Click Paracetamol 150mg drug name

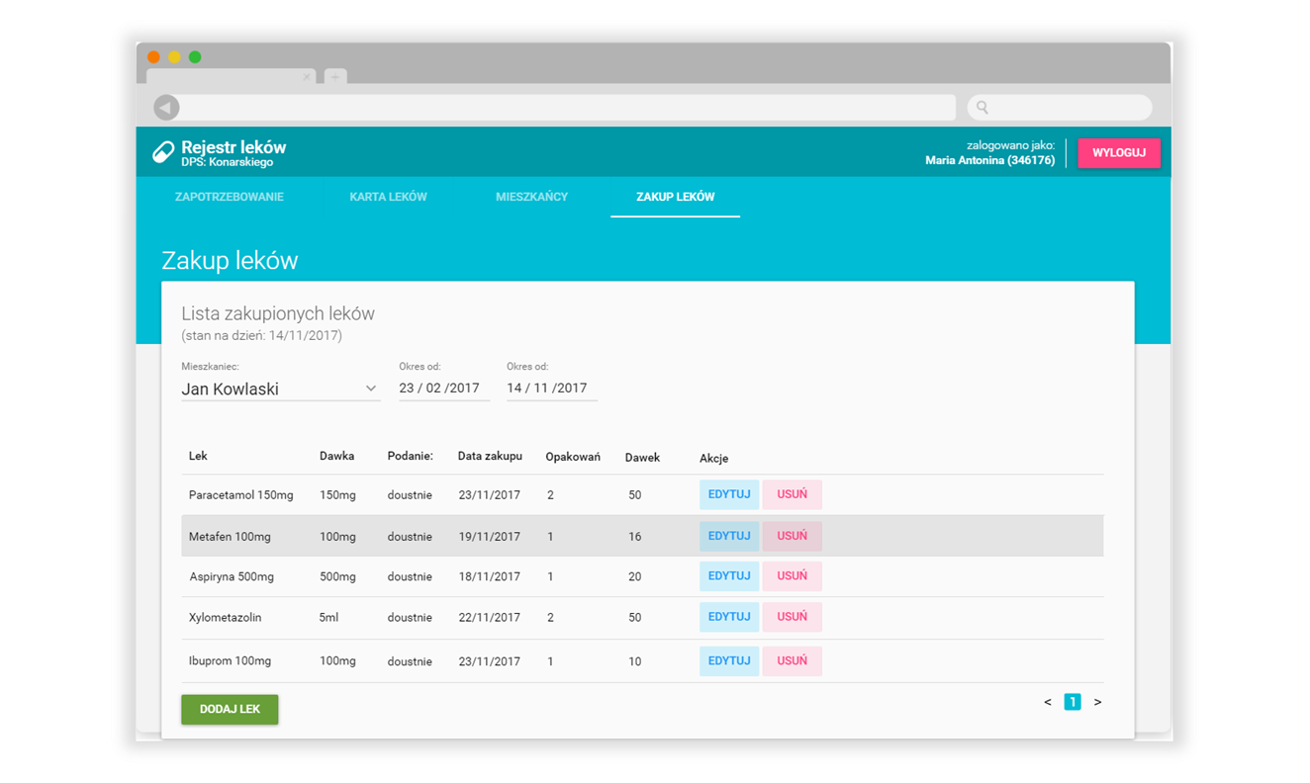tap(241, 494)
